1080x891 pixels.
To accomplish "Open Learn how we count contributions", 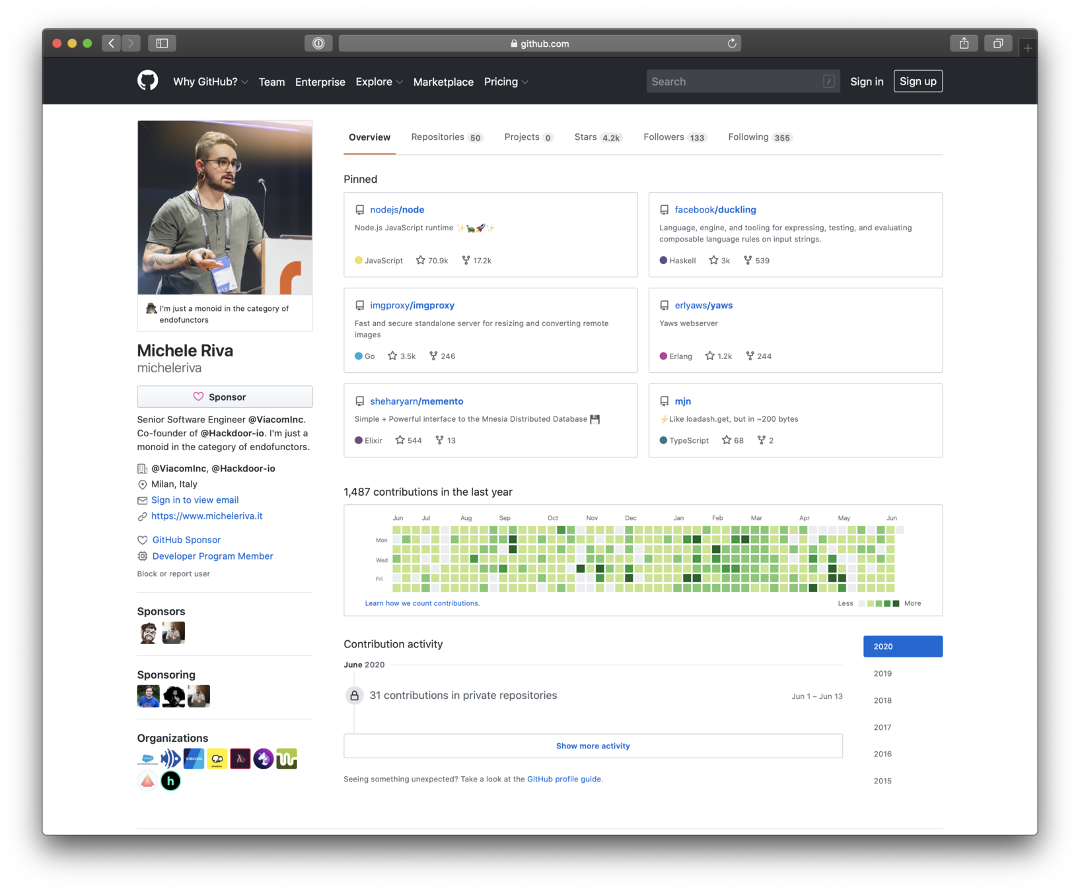I will tap(422, 603).
